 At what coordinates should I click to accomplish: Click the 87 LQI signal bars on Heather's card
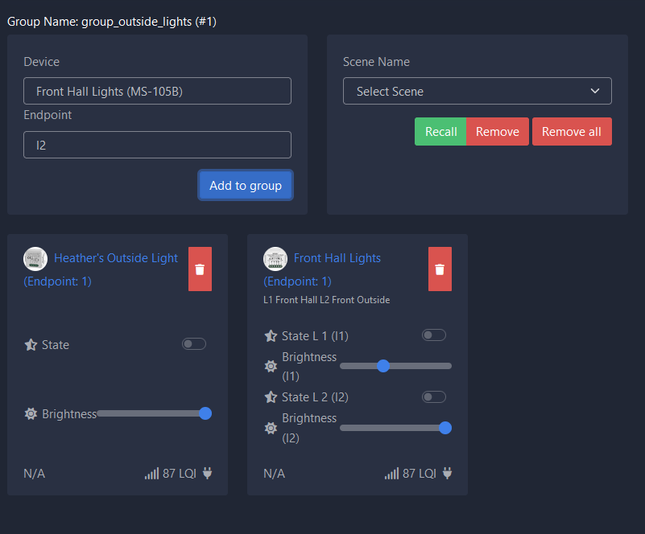tap(151, 473)
